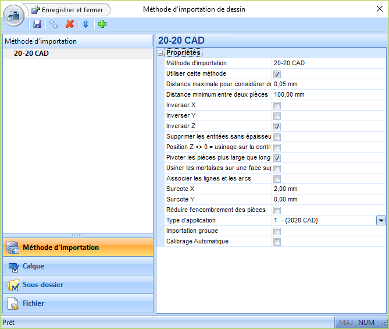Switch to the Fichier navigation pane
This screenshot has width=389, height=329.
coord(78,303)
